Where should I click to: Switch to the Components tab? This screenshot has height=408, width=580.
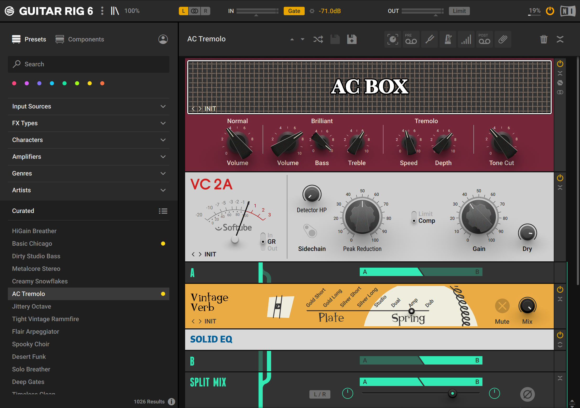pyautogui.click(x=79, y=39)
